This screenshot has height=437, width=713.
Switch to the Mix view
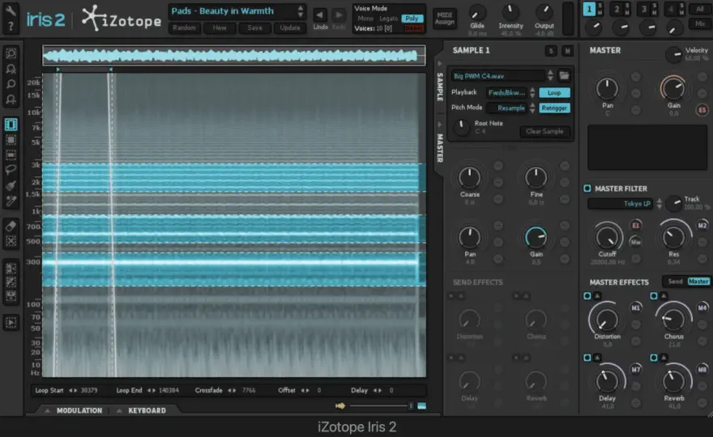coord(699,23)
